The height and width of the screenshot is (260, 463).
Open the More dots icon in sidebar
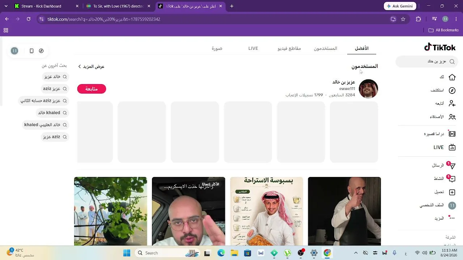coord(452,218)
